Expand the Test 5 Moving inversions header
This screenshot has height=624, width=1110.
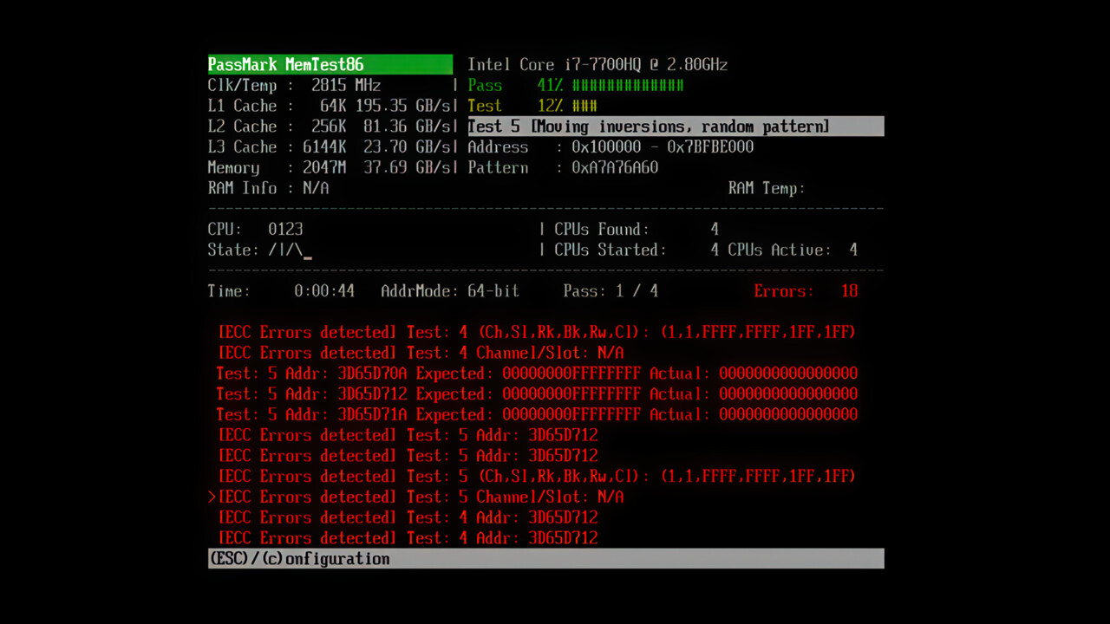click(648, 127)
